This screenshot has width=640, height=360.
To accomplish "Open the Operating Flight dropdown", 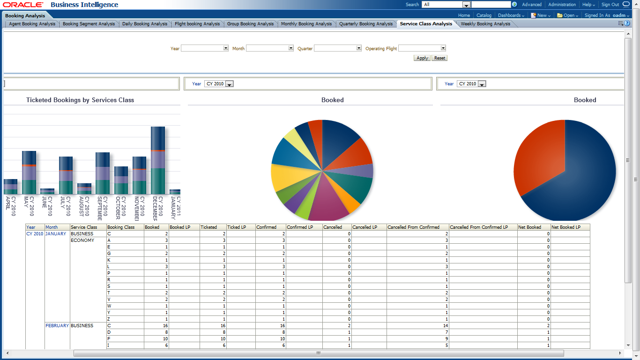I will point(443,48).
